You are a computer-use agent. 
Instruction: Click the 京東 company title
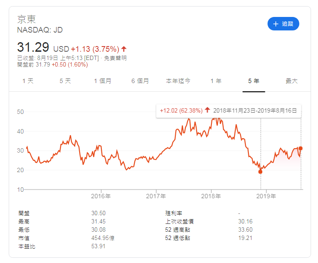27,19
